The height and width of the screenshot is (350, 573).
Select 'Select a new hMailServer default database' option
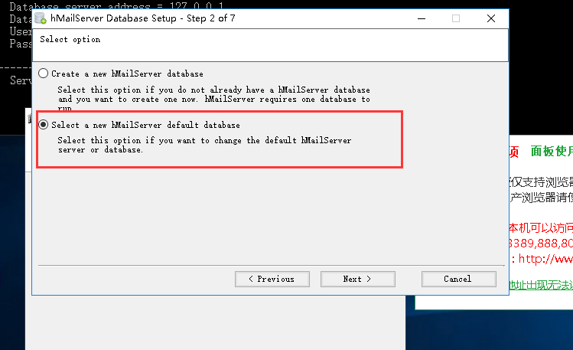tap(43, 125)
